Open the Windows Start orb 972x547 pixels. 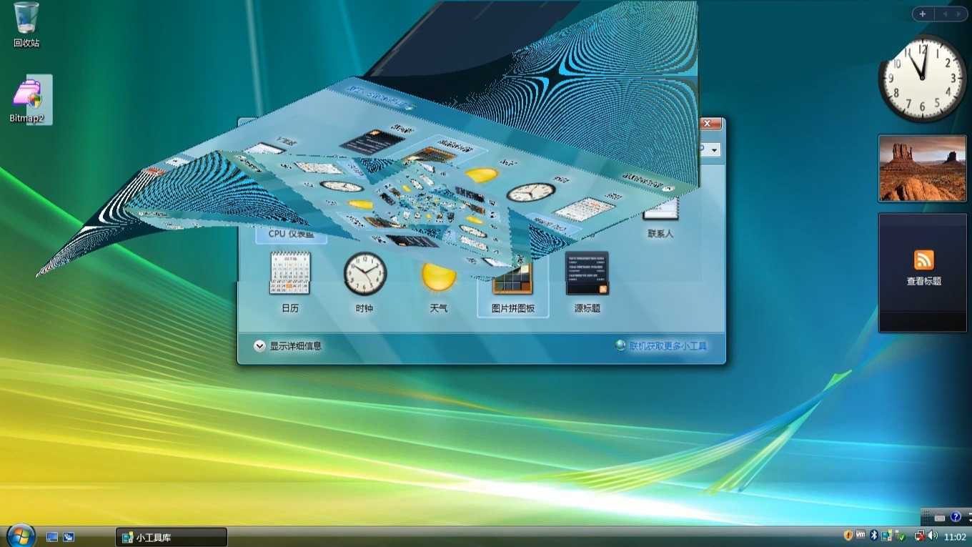pos(21,536)
